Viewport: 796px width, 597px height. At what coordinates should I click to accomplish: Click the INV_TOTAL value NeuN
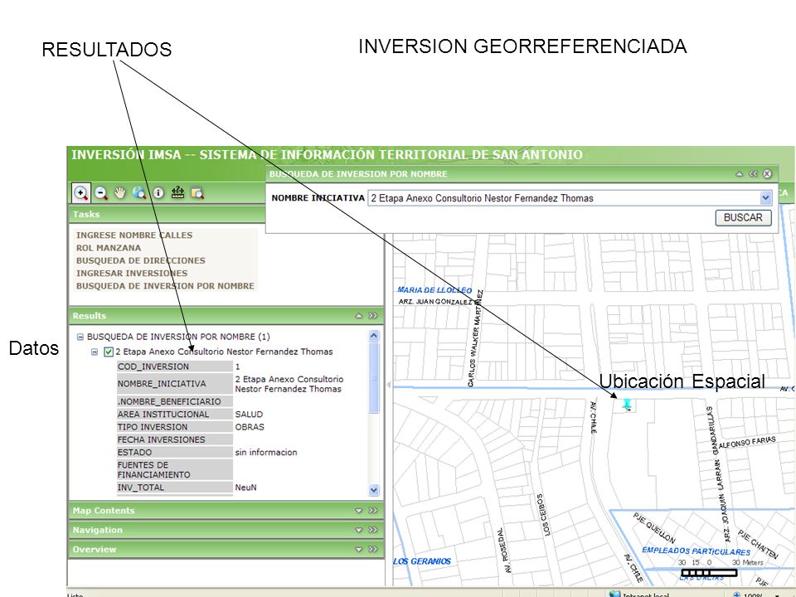[245, 488]
